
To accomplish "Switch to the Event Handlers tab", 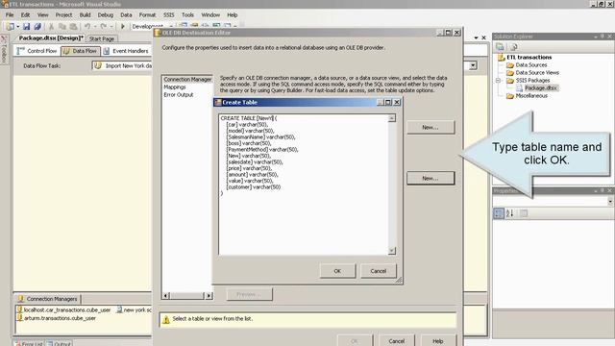I will point(126,51).
